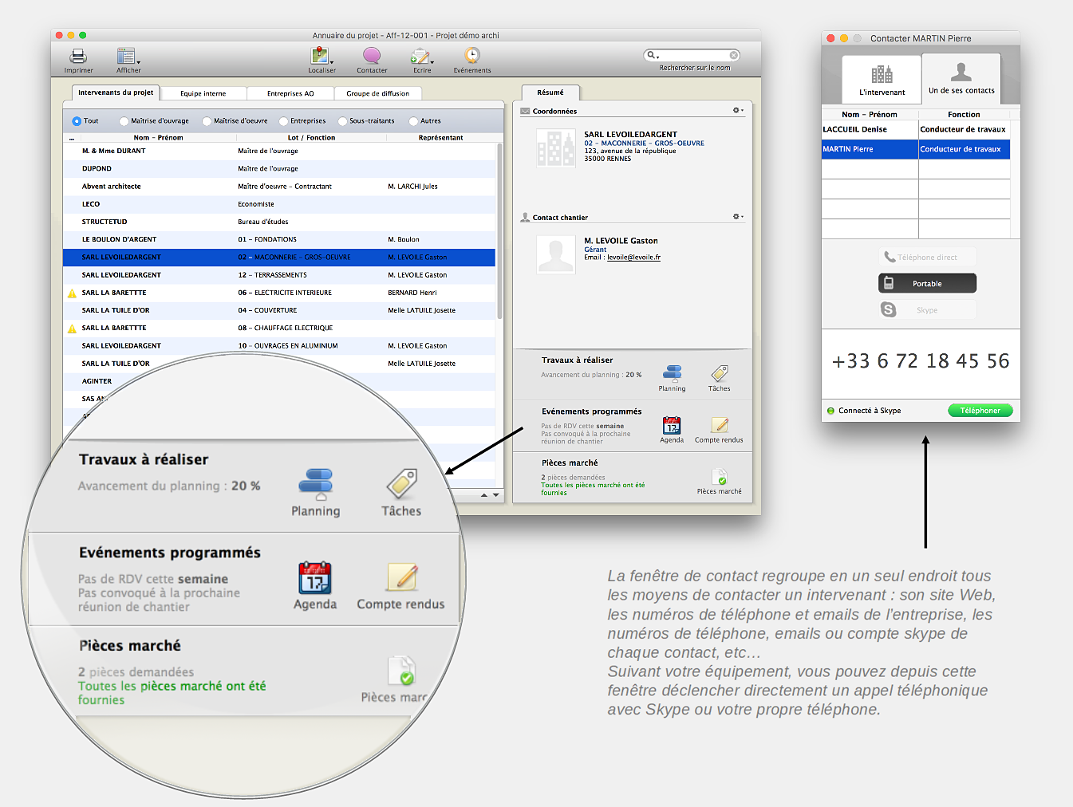Select the Tout radio filter
Viewport: 1073px width, 807px height.
pyautogui.click(x=77, y=121)
